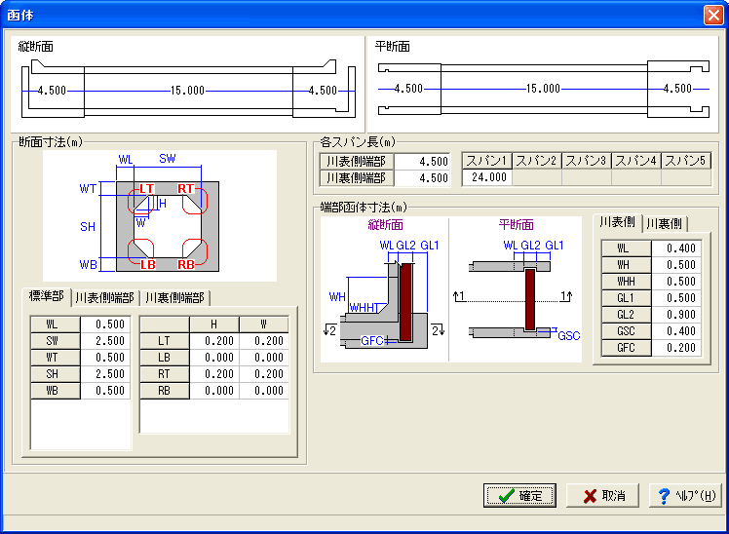The width and height of the screenshot is (729, 534).
Task: Select the 川表側 tab in end dimensions
Action: click(618, 222)
